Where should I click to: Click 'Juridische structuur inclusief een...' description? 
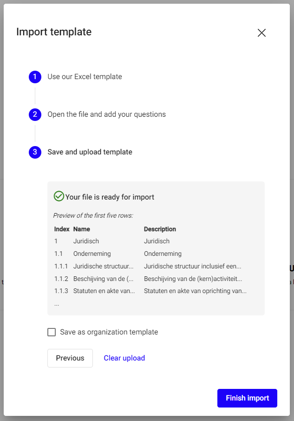192,267
